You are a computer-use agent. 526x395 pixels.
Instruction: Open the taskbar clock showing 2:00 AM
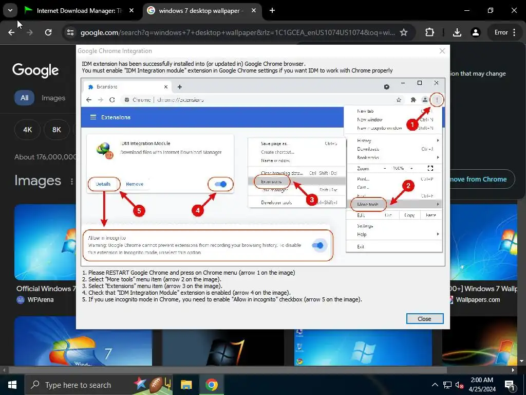click(x=482, y=385)
